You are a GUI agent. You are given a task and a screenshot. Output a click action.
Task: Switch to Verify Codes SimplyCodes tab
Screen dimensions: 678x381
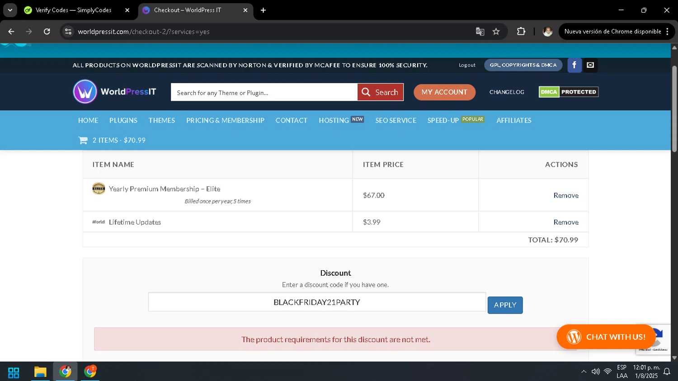(x=73, y=10)
